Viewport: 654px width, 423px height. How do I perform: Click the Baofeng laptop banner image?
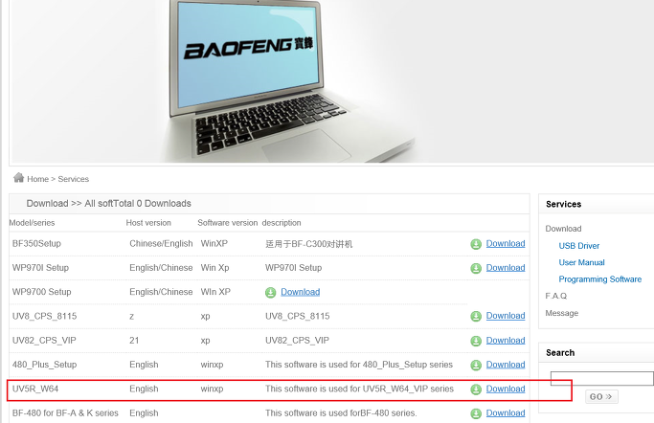(331, 81)
